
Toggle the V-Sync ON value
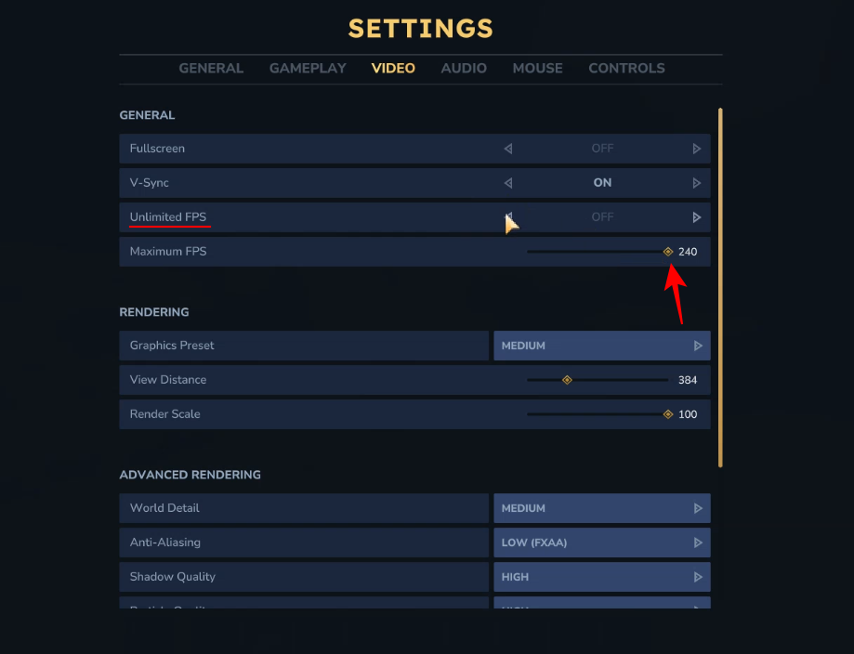pos(602,183)
